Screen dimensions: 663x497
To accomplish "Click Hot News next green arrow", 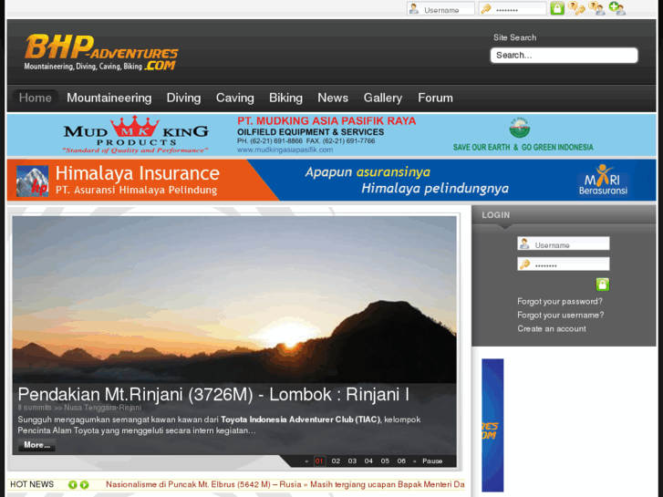I will [85, 485].
